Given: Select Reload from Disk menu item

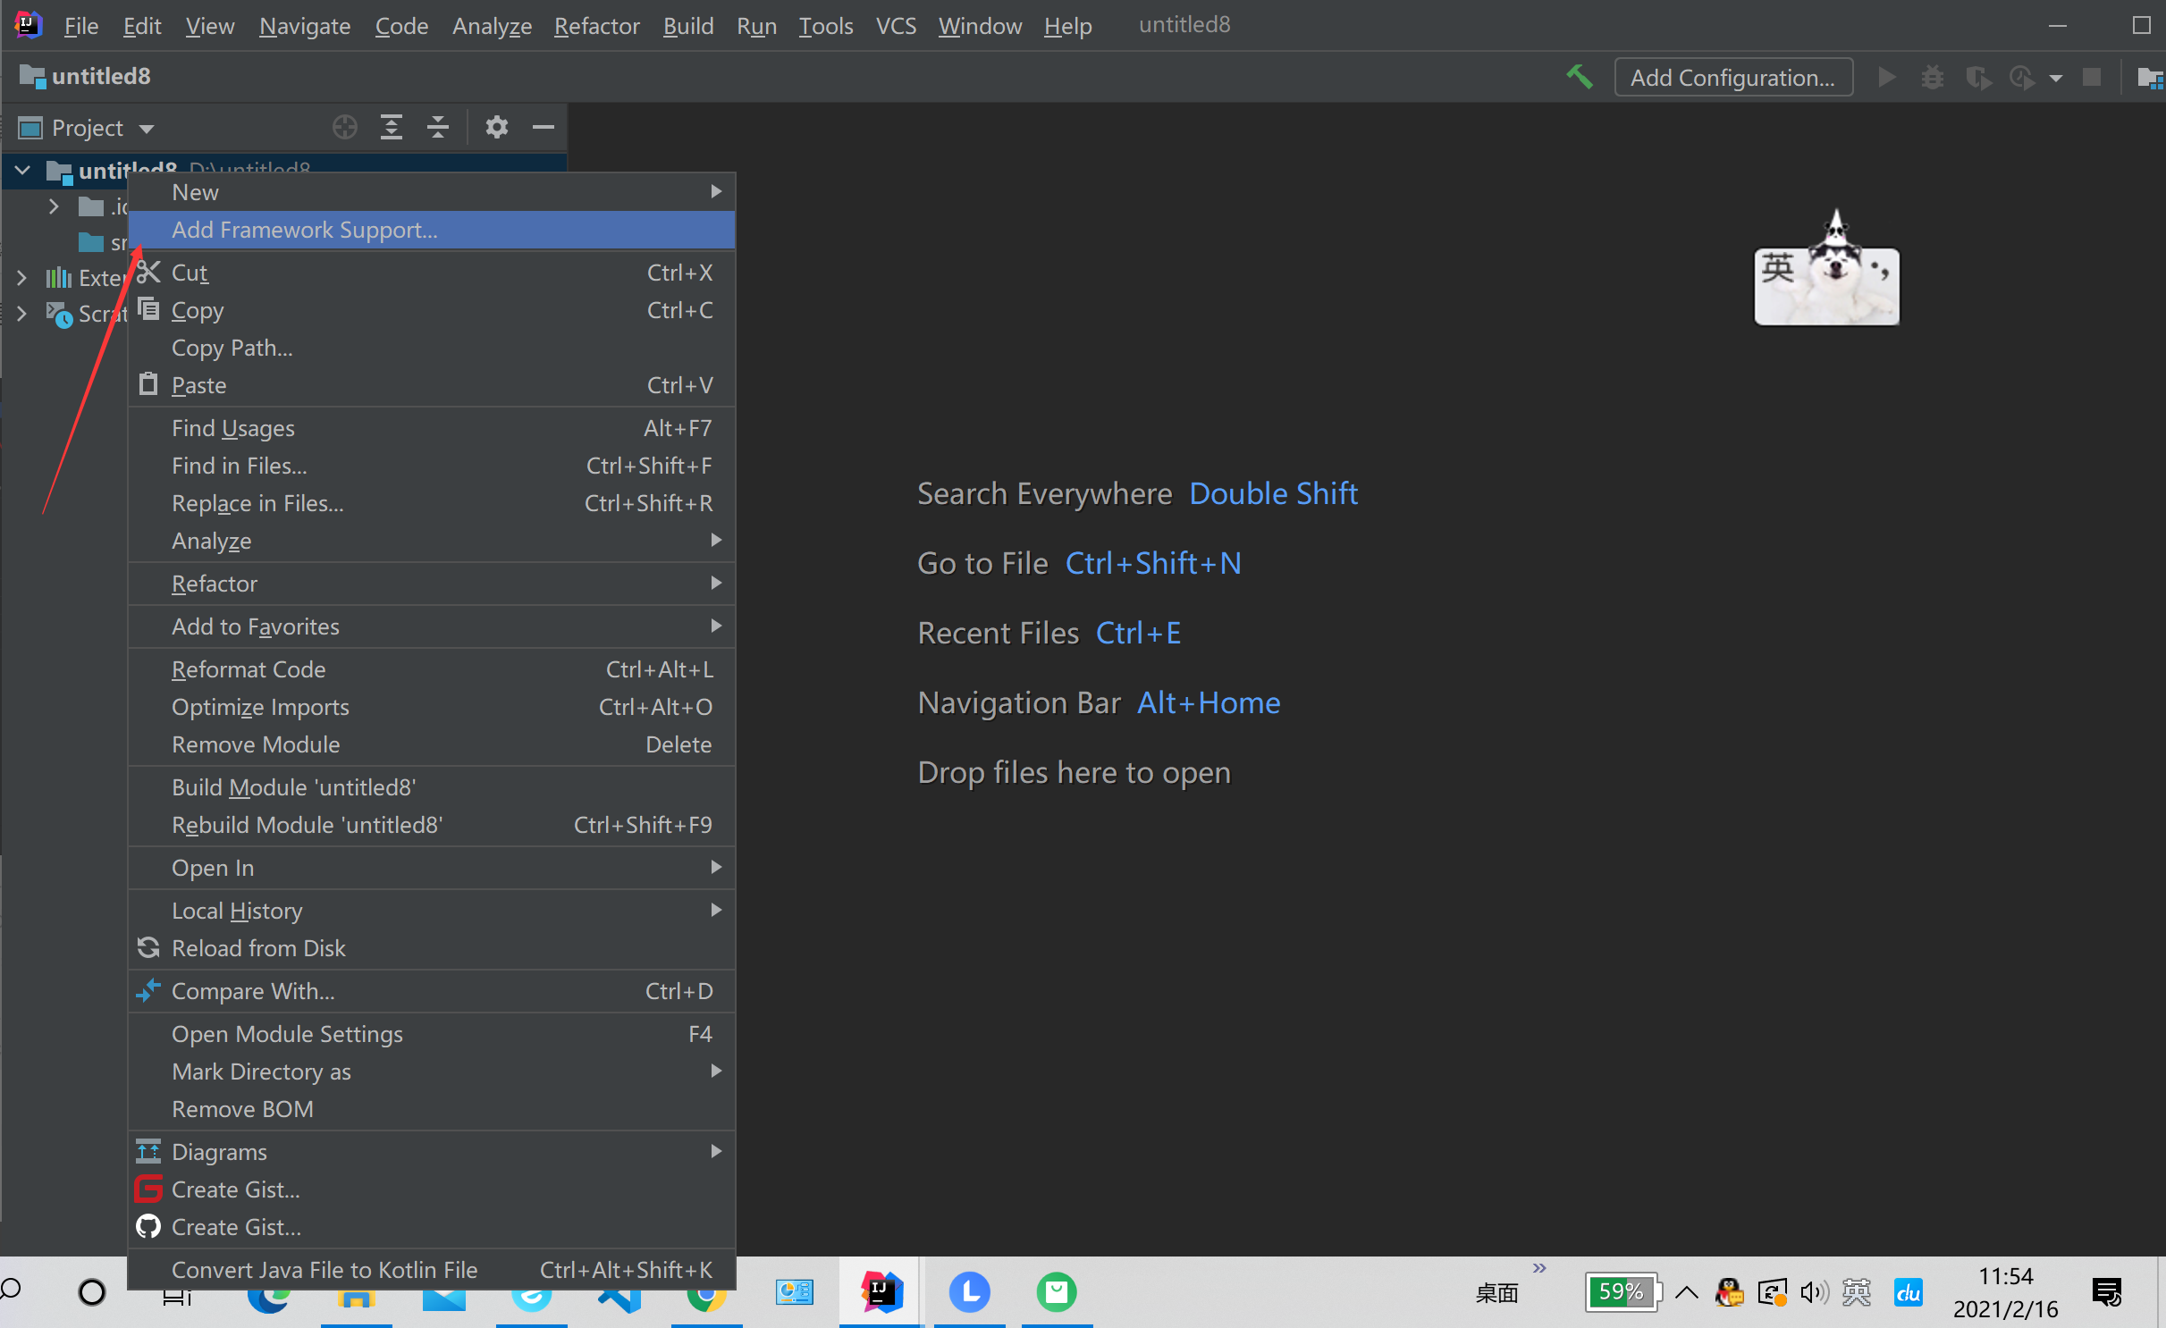Looking at the screenshot, I should pyautogui.click(x=258, y=948).
